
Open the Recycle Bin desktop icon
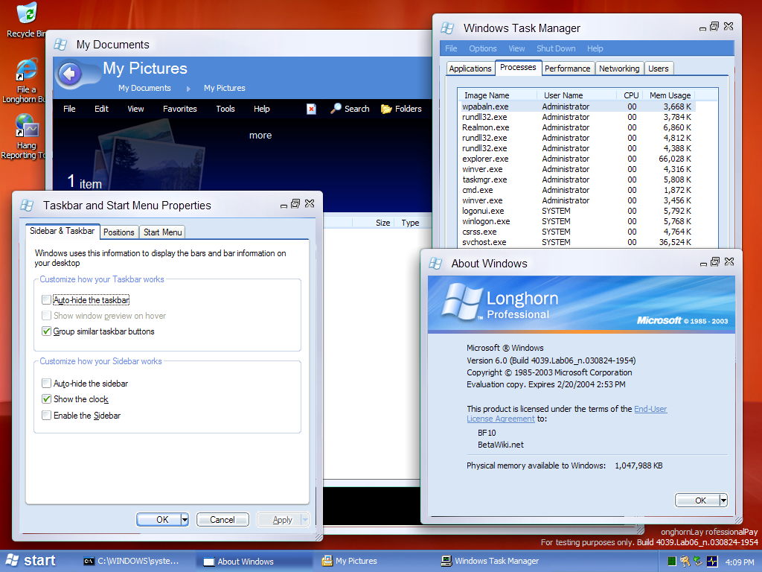pyautogui.click(x=27, y=14)
